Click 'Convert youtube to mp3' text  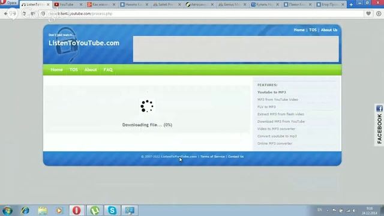click(x=277, y=136)
